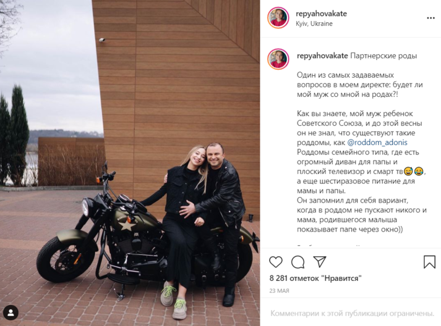Open the three-dot more options menu

430,18
